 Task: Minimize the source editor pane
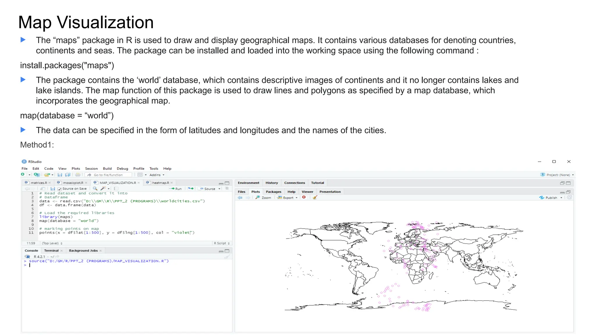click(221, 183)
